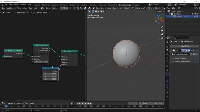This screenshot has height=112, width=200.
Task: Toggle the camera view icon in viewport
Action: click(x=162, y=35)
